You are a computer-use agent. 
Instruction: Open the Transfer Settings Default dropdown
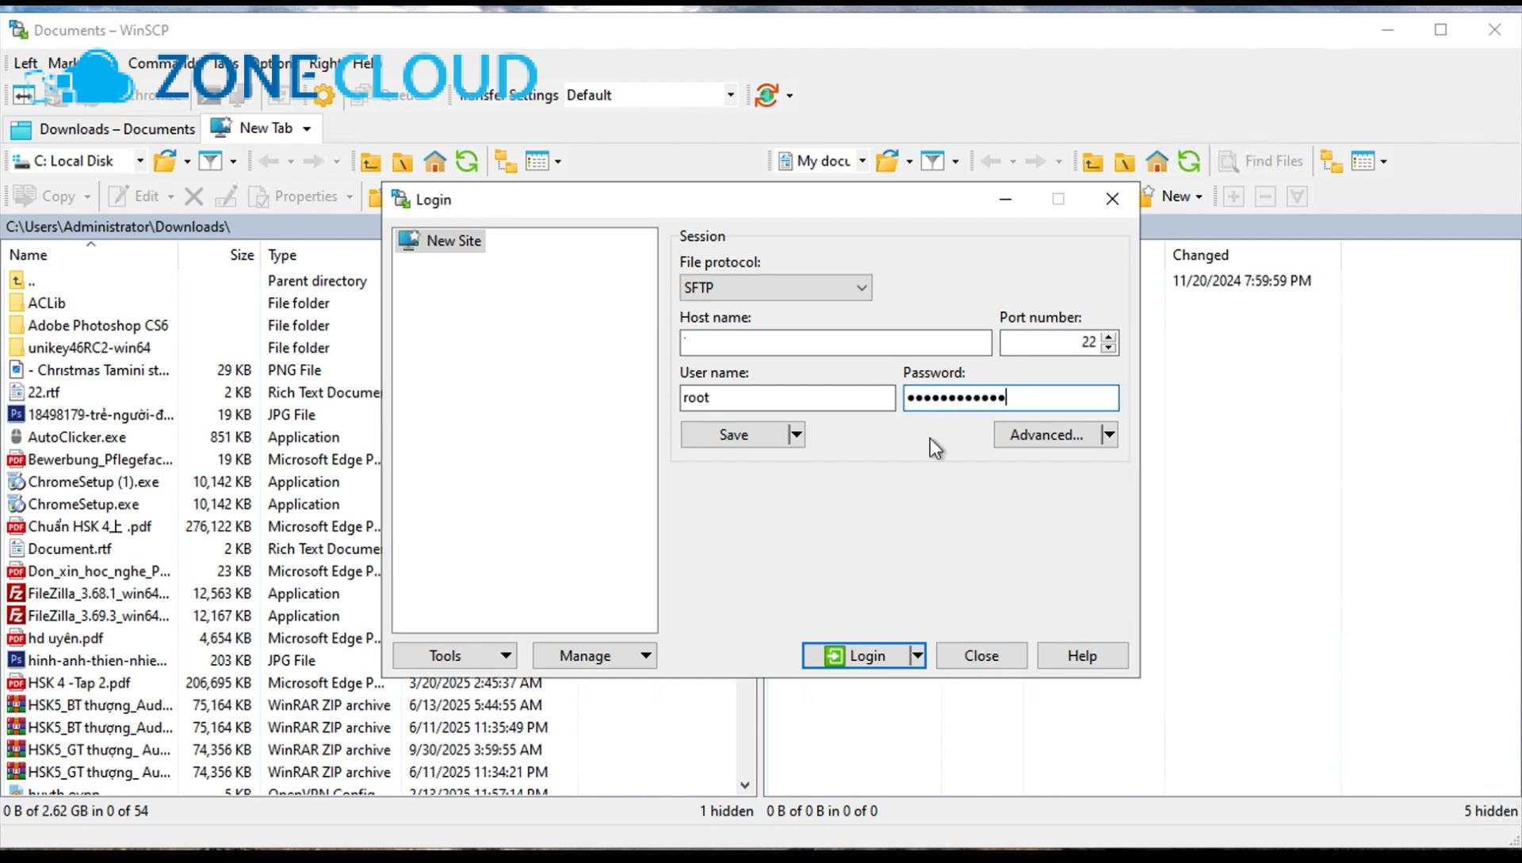pos(728,94)
